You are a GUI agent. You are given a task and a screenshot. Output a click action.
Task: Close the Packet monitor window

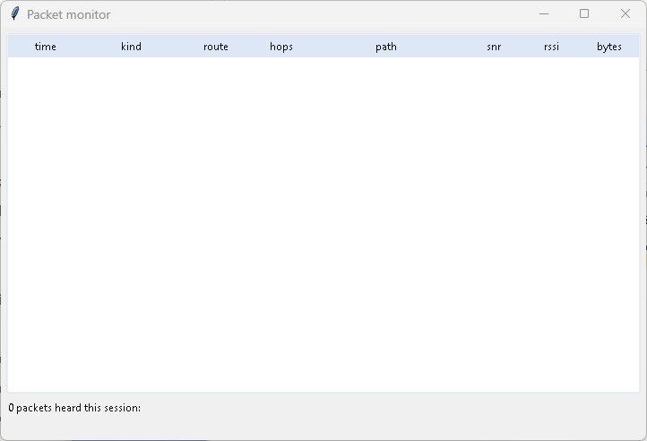click(x=625, y=13)
